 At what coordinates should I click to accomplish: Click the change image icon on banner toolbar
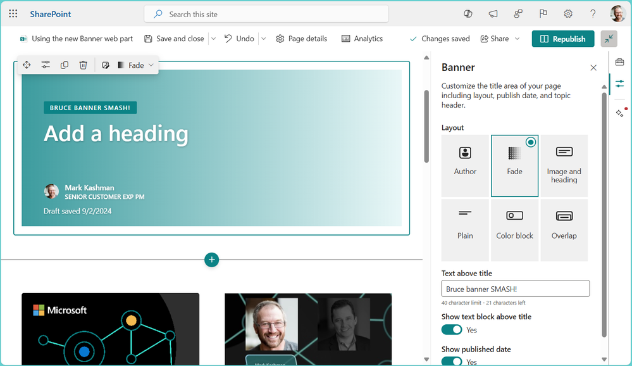(x=106, y=65)
